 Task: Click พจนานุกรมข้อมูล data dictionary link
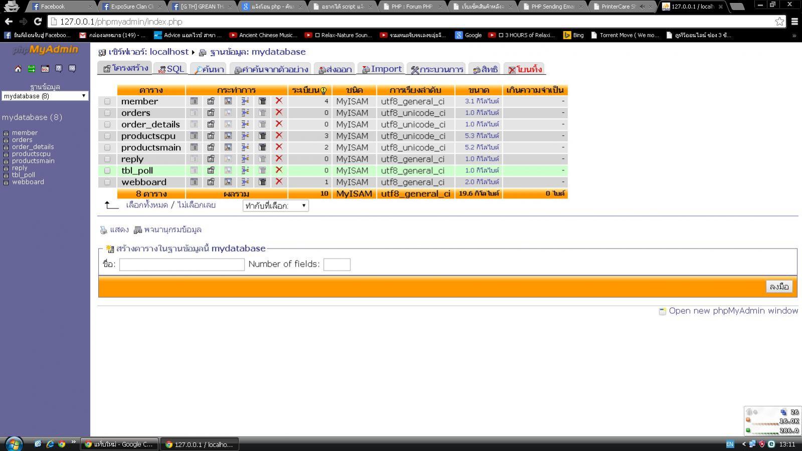(x=172, y=230)
